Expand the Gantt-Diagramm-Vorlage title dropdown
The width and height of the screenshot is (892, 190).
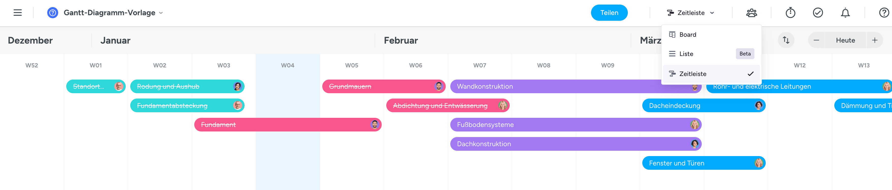(161, 13)
